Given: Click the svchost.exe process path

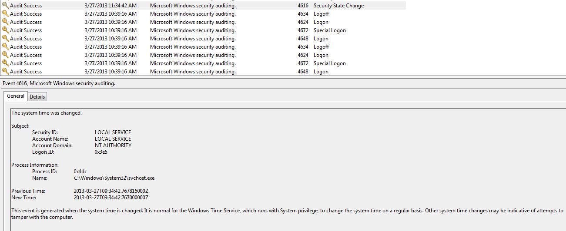Looking at the screenshot, I should [x=114, y=178].
